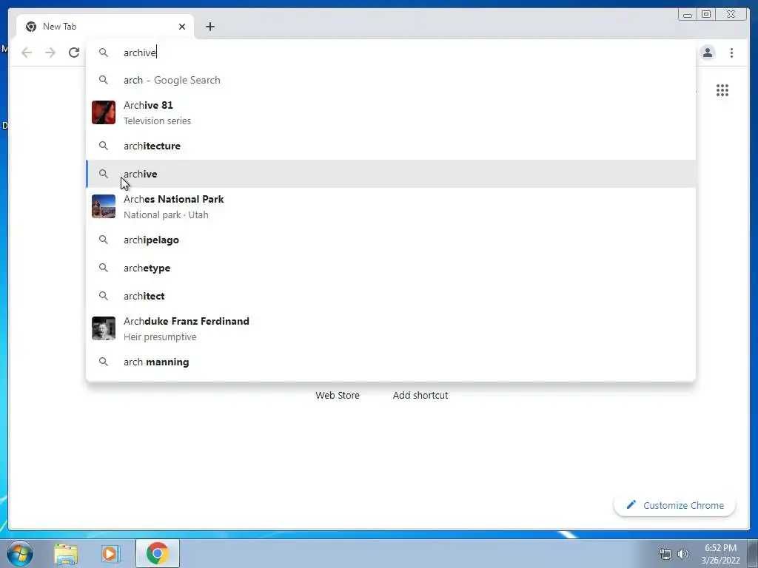
Task: Open the Google apps grid
Action: [x=722, y=90]
